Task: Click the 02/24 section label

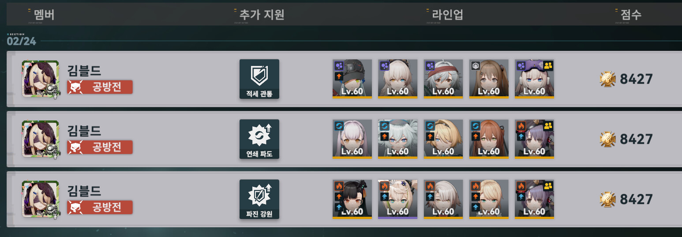Action: coord(22,42)
